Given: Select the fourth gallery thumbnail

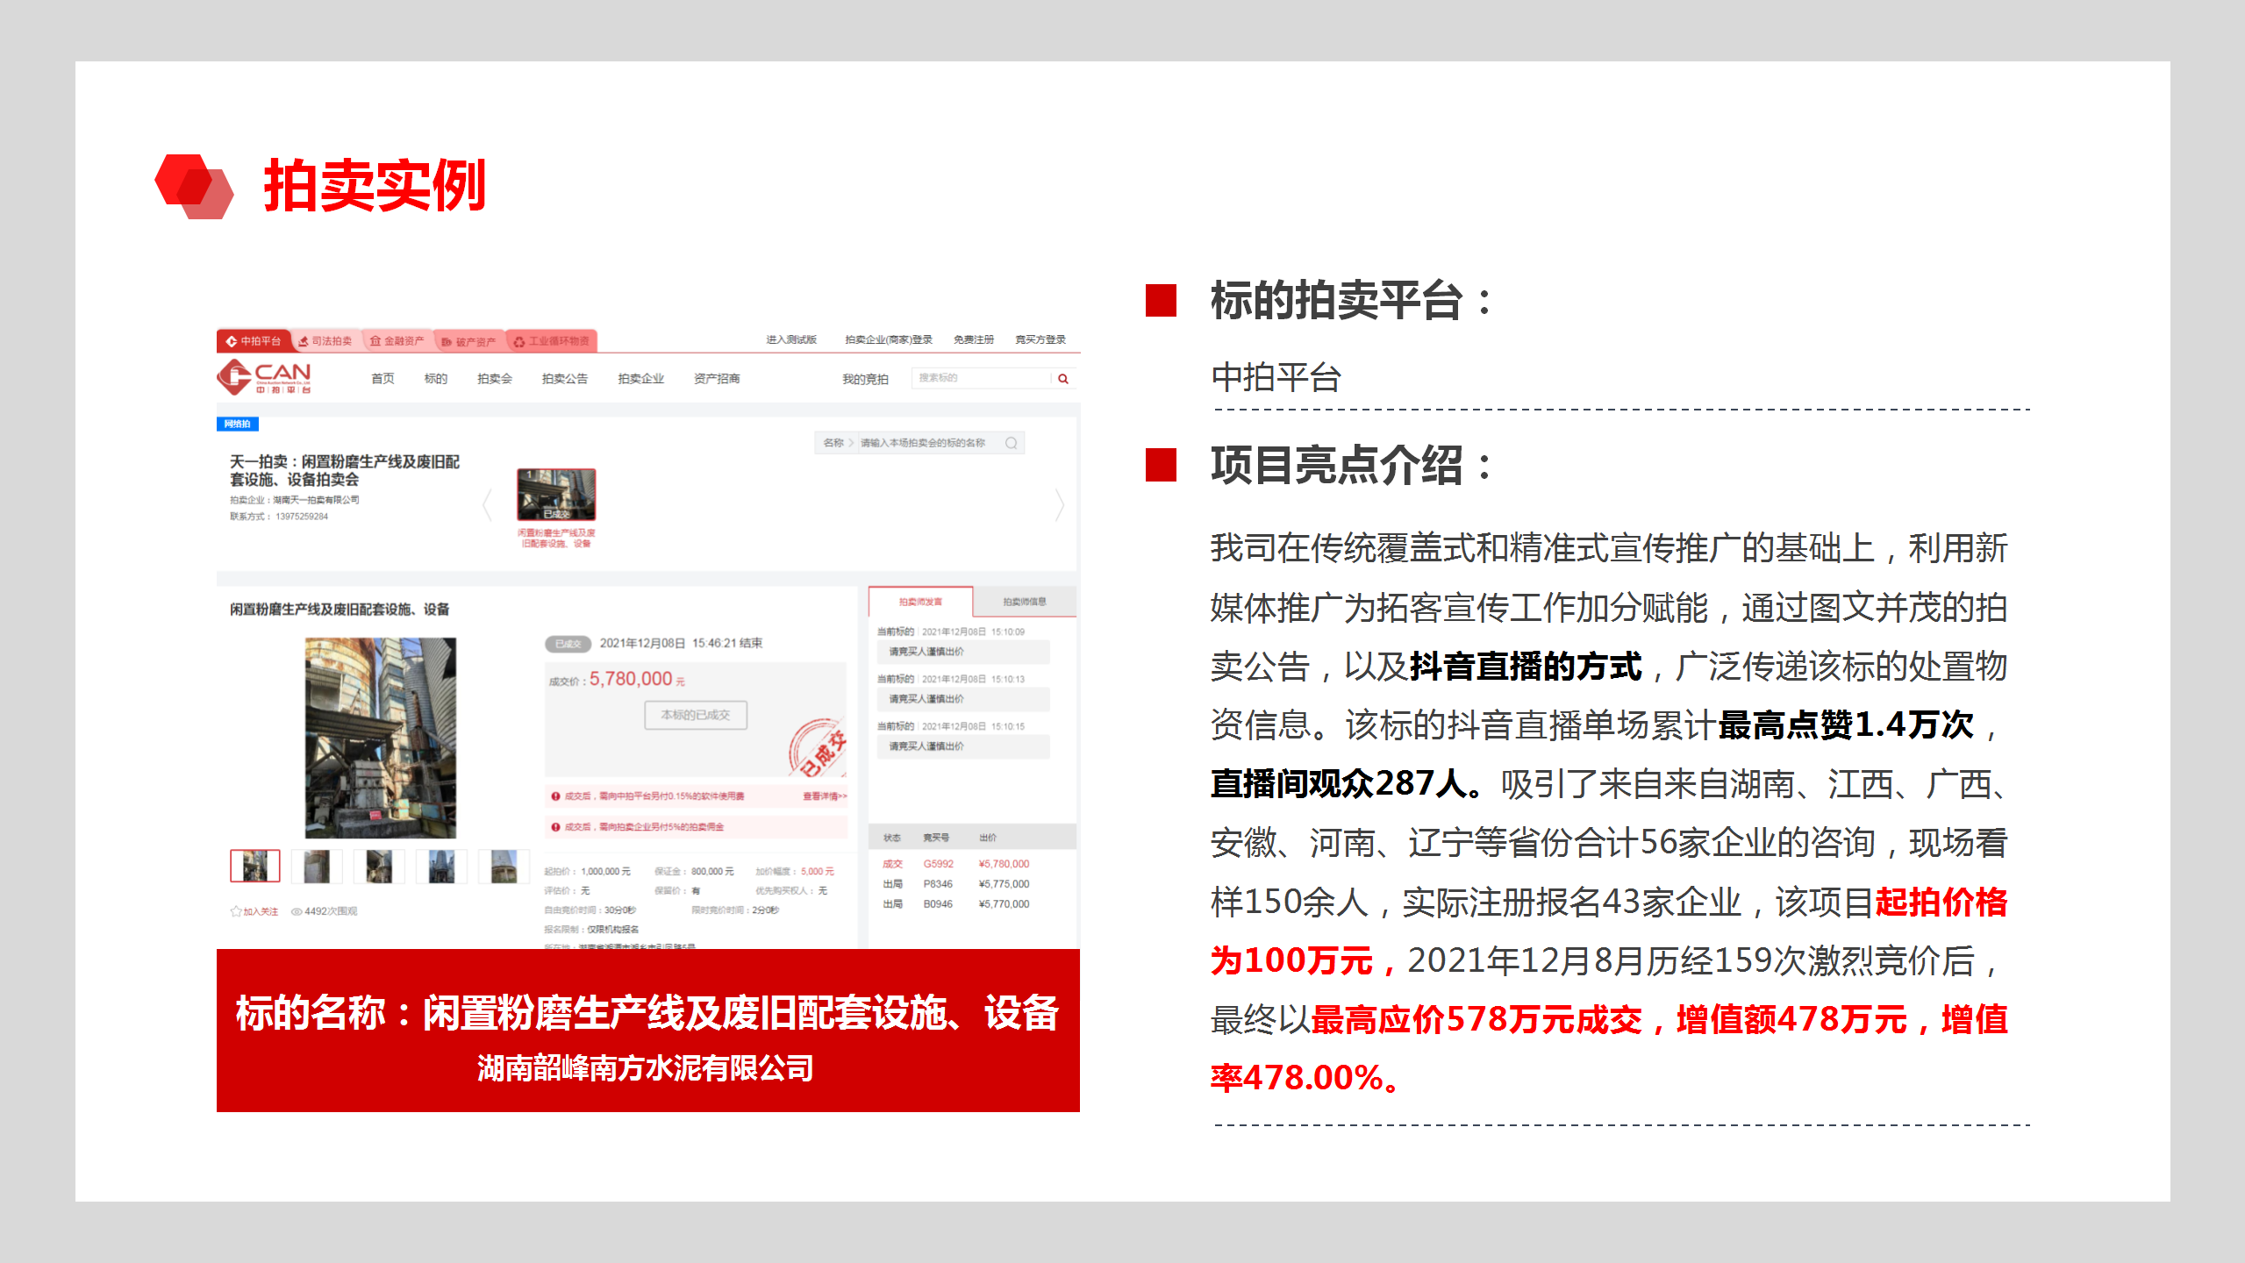Looking at the screenshot, I should pyautogui.click(x=441, y=867).
